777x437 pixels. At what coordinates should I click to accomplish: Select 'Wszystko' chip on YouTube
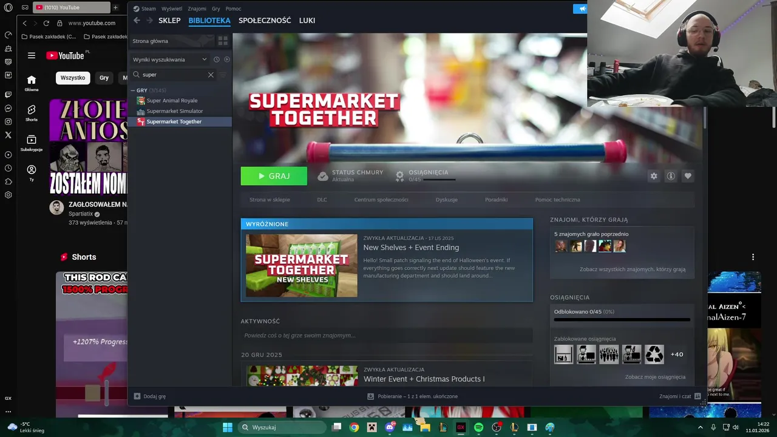tap(73, 78)
